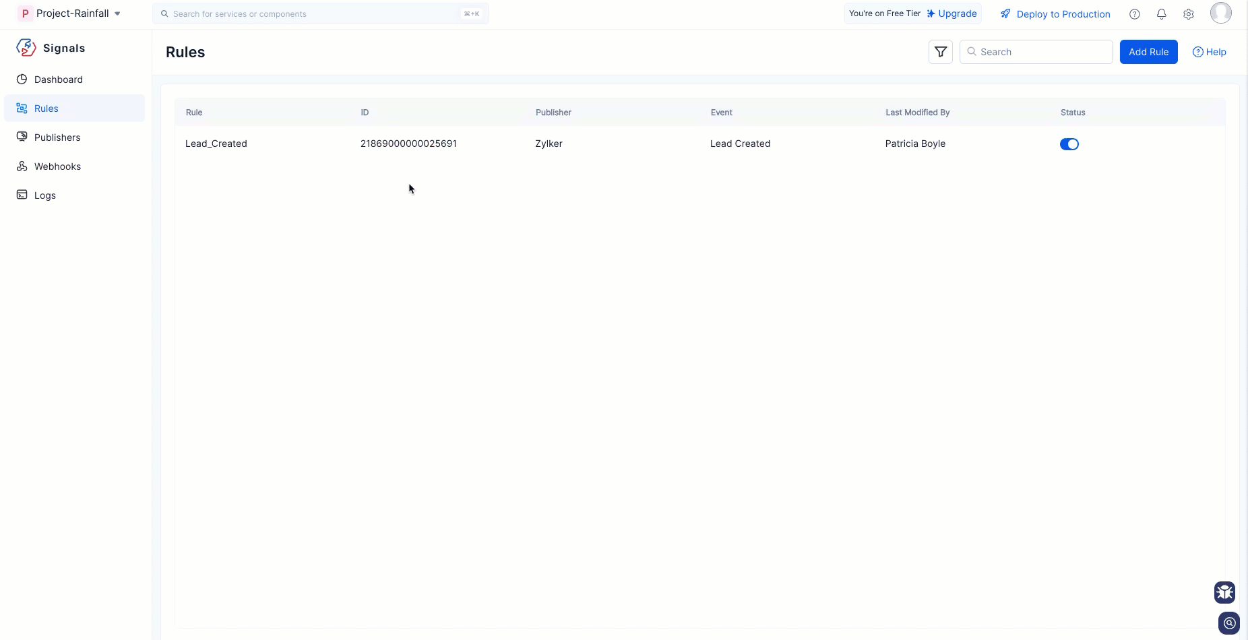Open the Lead_Created rule name

click(x=216, y=143)
